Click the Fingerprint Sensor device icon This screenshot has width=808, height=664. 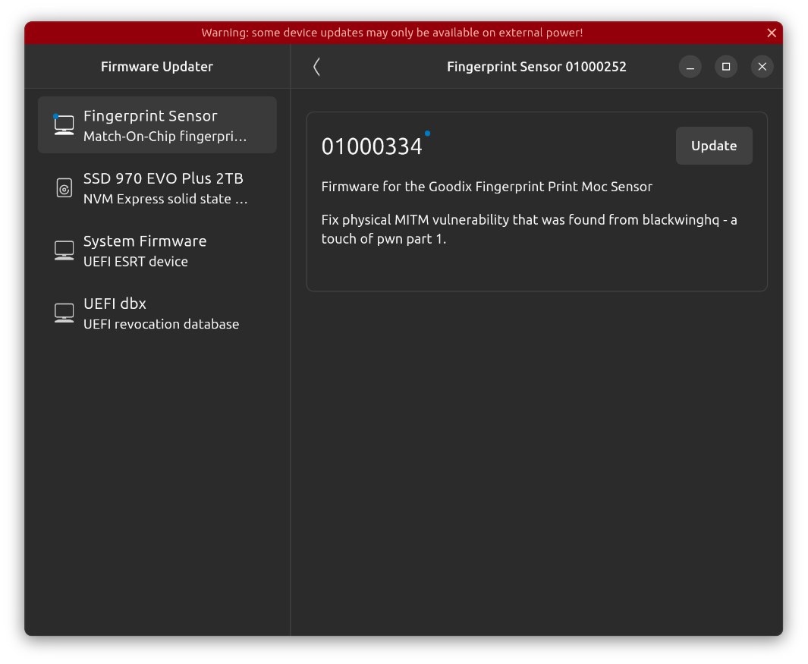pos(64,125)
